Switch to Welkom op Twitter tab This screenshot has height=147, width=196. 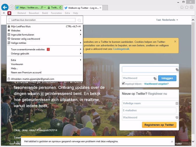(x=83, y=8)
